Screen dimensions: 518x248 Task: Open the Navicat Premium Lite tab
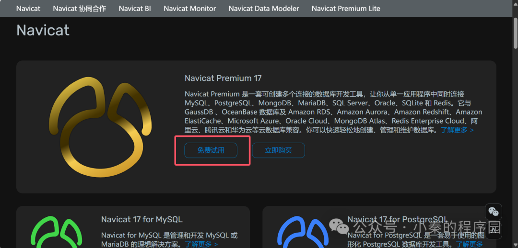tap(345, 9)
